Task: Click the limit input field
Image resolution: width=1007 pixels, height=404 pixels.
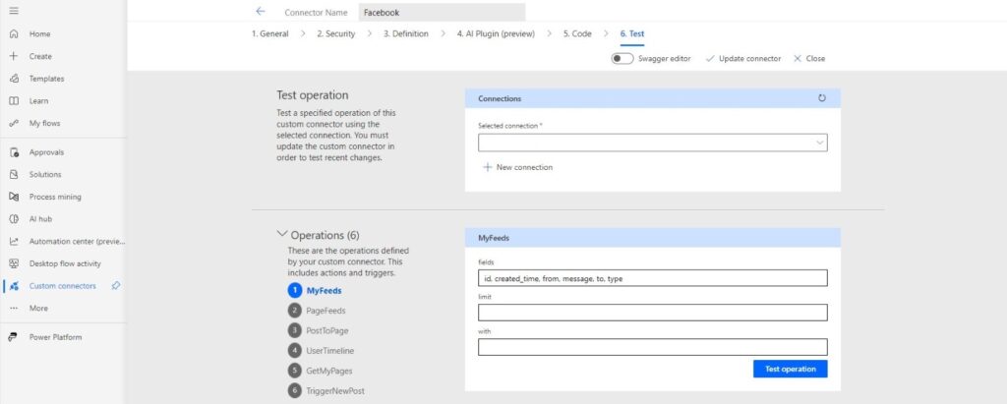Action: click(653, 313)
